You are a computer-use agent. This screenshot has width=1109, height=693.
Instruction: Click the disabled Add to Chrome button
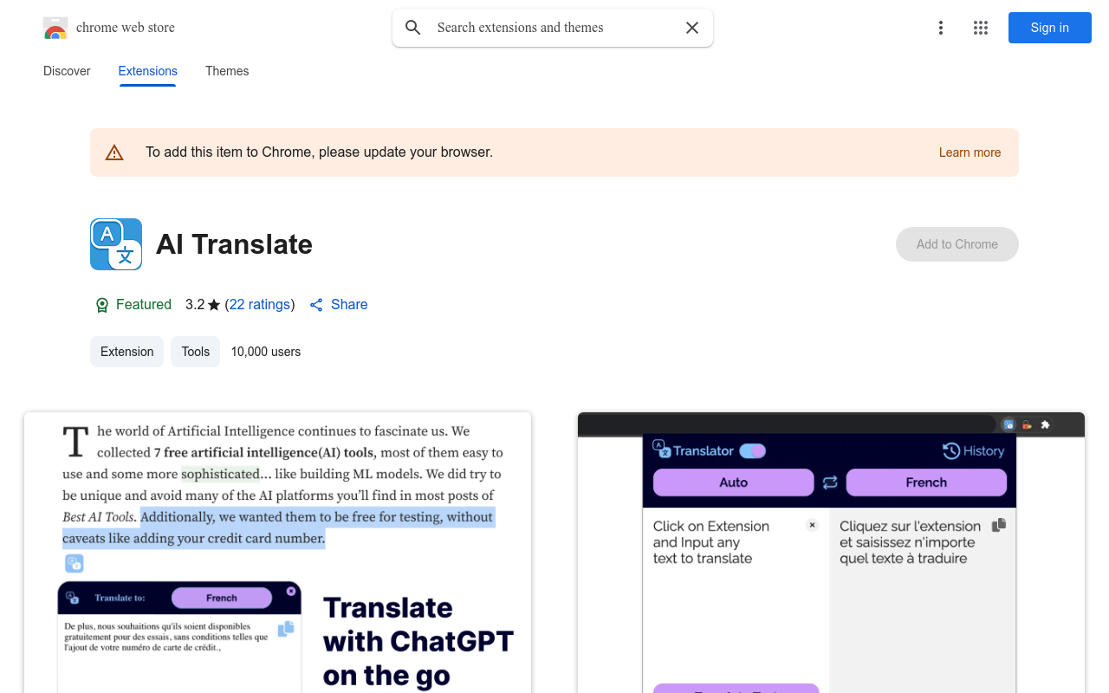pyautogui.click(x=957, y=244)
